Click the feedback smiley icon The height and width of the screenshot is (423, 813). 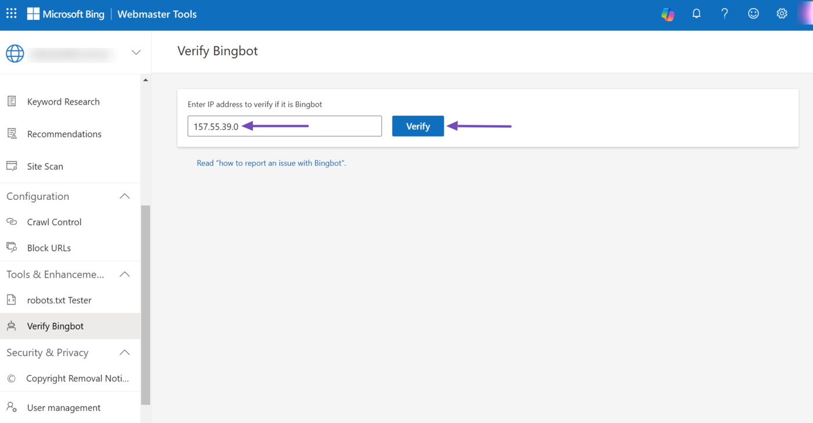pyautogui.click(x=753, y=13)
